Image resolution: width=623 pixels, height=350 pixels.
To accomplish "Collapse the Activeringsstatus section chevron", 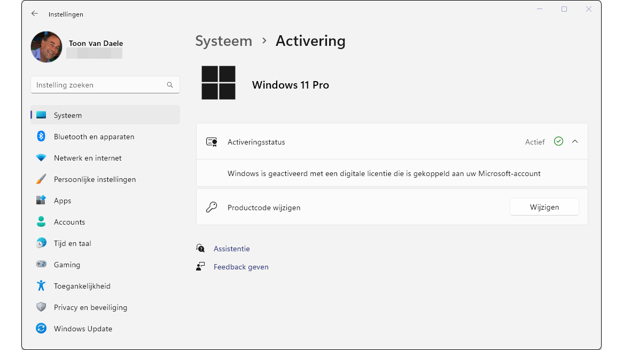I will pyautogui.click(x=575, y=141).
